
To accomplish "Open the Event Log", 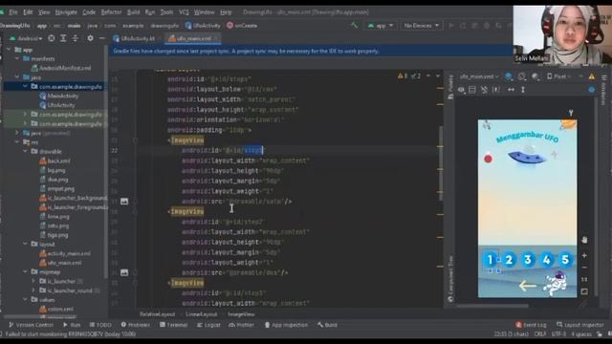I will point(531,325).
